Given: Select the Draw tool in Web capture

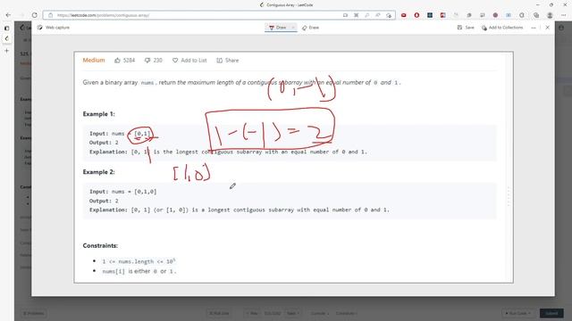Looking at the screenshot, I should point(278,28).
